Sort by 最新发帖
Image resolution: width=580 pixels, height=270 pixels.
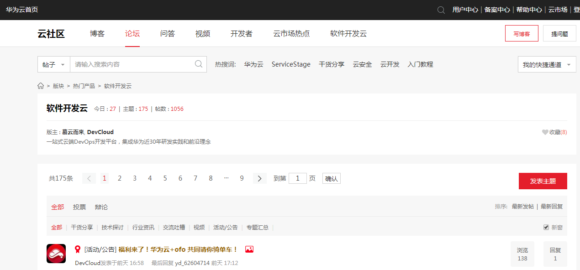[523, 207]
